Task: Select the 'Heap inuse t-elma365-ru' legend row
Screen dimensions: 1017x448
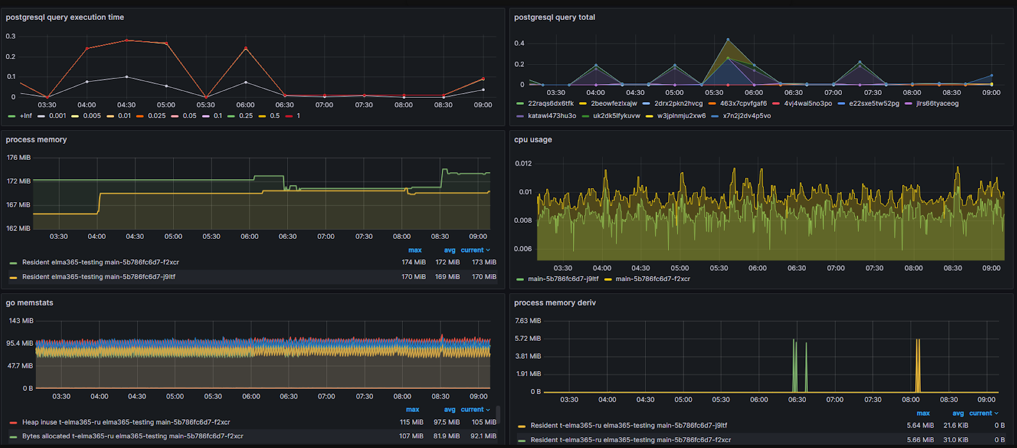Action: click(x=126, y=422)
